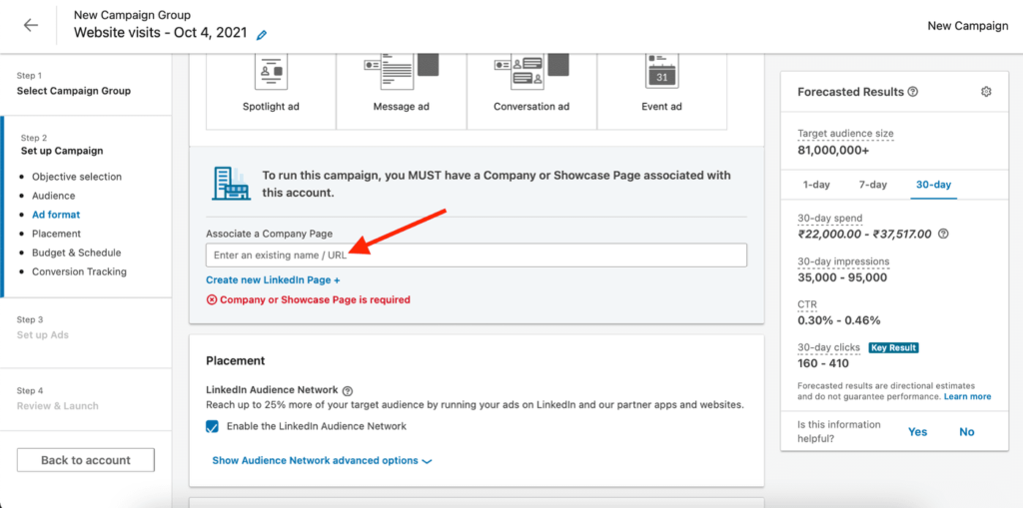Click New Campaign text in header

point(967,26)
